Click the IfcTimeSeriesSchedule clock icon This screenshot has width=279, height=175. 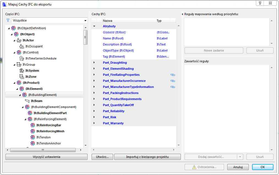tap(21, 58)
